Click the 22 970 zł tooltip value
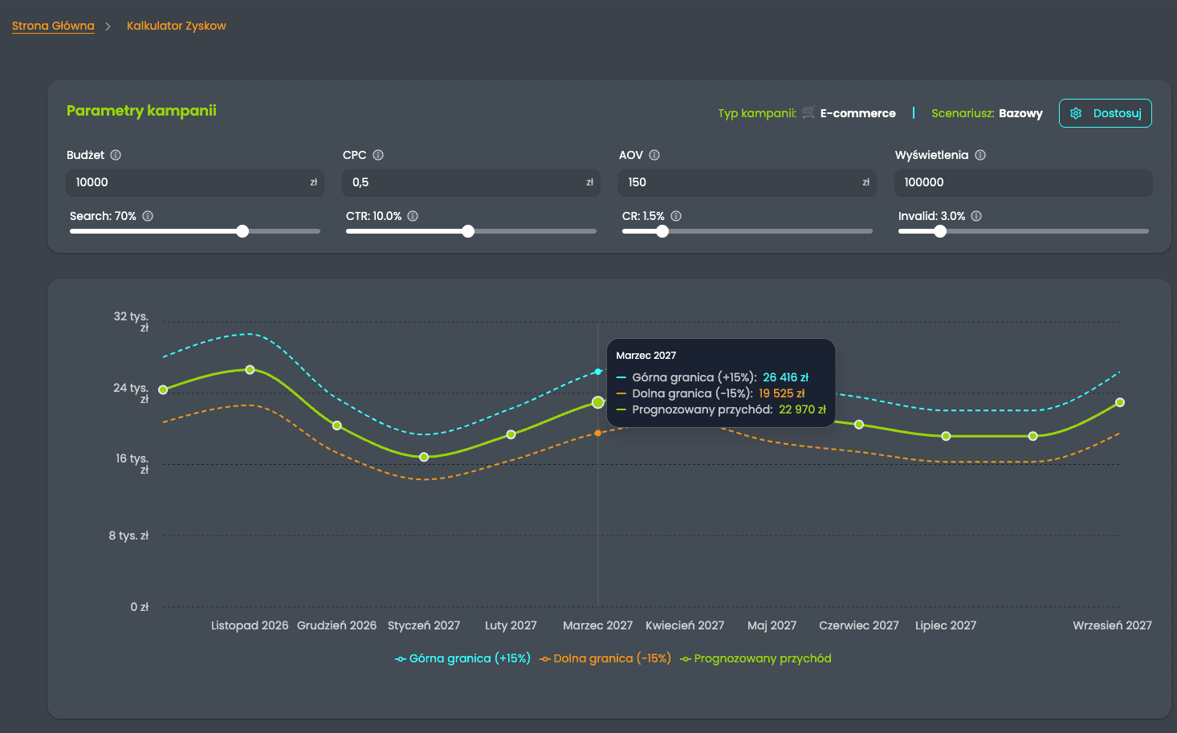The image size is (1177, 733). (802, 409)
